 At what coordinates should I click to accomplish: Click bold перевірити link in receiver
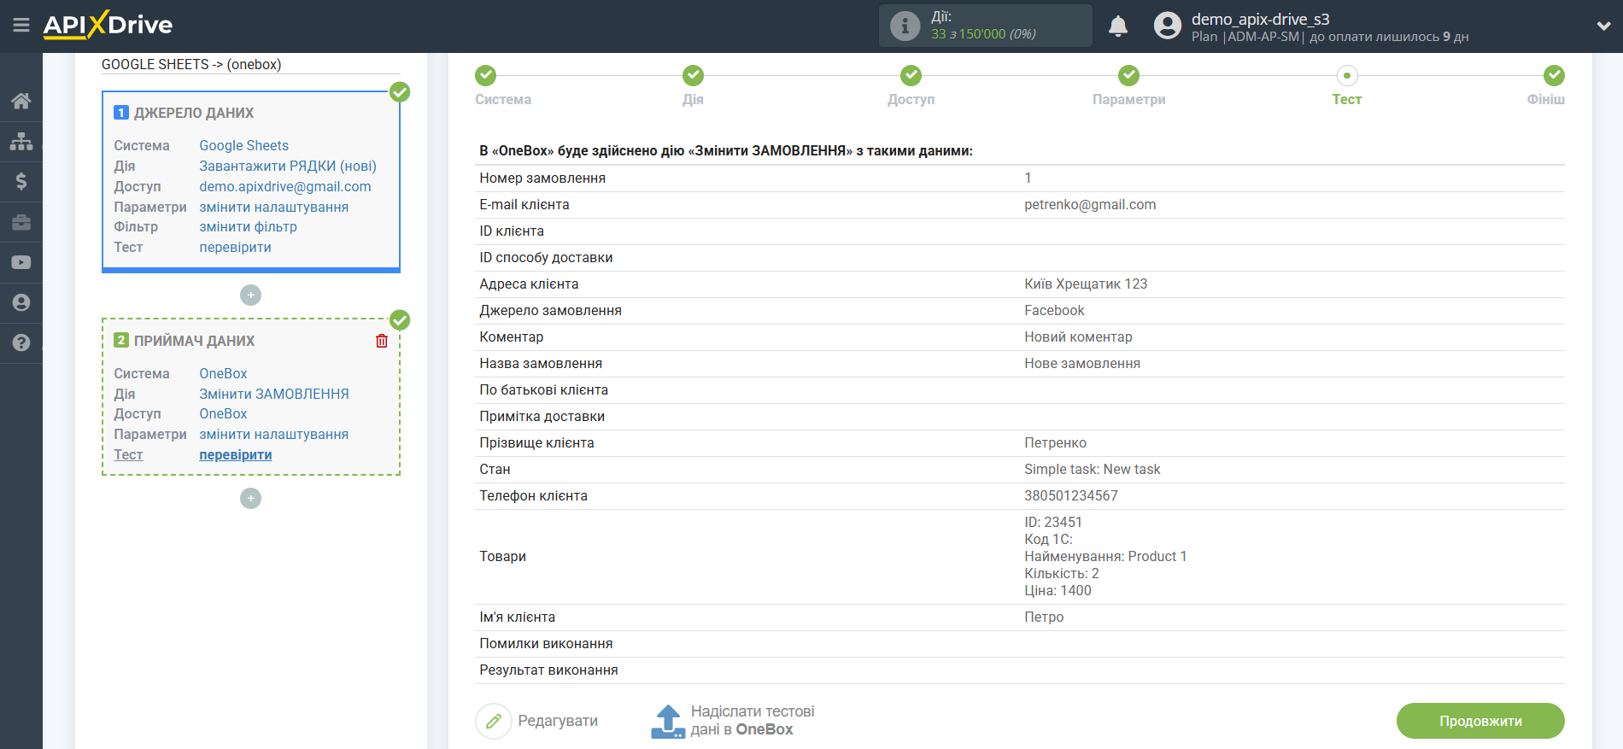click(x=235, y=455)
